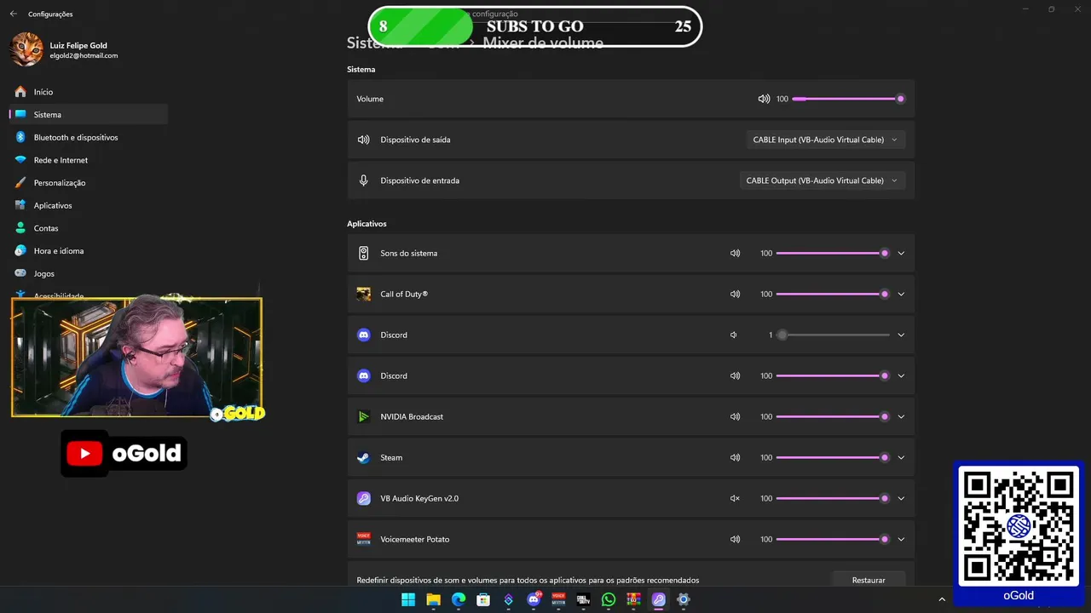Select Sistema in sidebar
The height and width of the screenshot is (613, 1091).
click(89, 114)
